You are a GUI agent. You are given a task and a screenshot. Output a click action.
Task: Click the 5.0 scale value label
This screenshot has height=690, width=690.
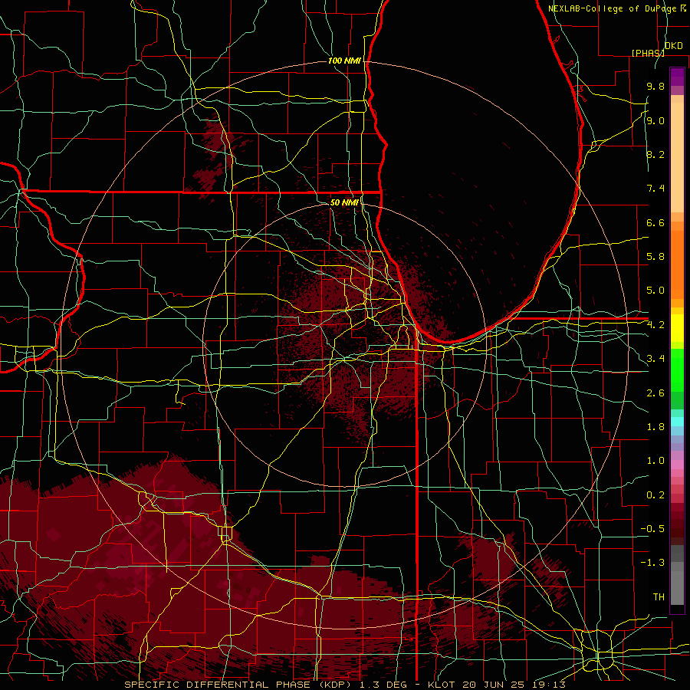655,291
